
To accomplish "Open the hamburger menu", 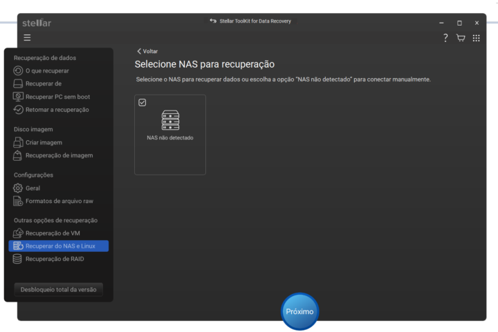I will [27, 38].
